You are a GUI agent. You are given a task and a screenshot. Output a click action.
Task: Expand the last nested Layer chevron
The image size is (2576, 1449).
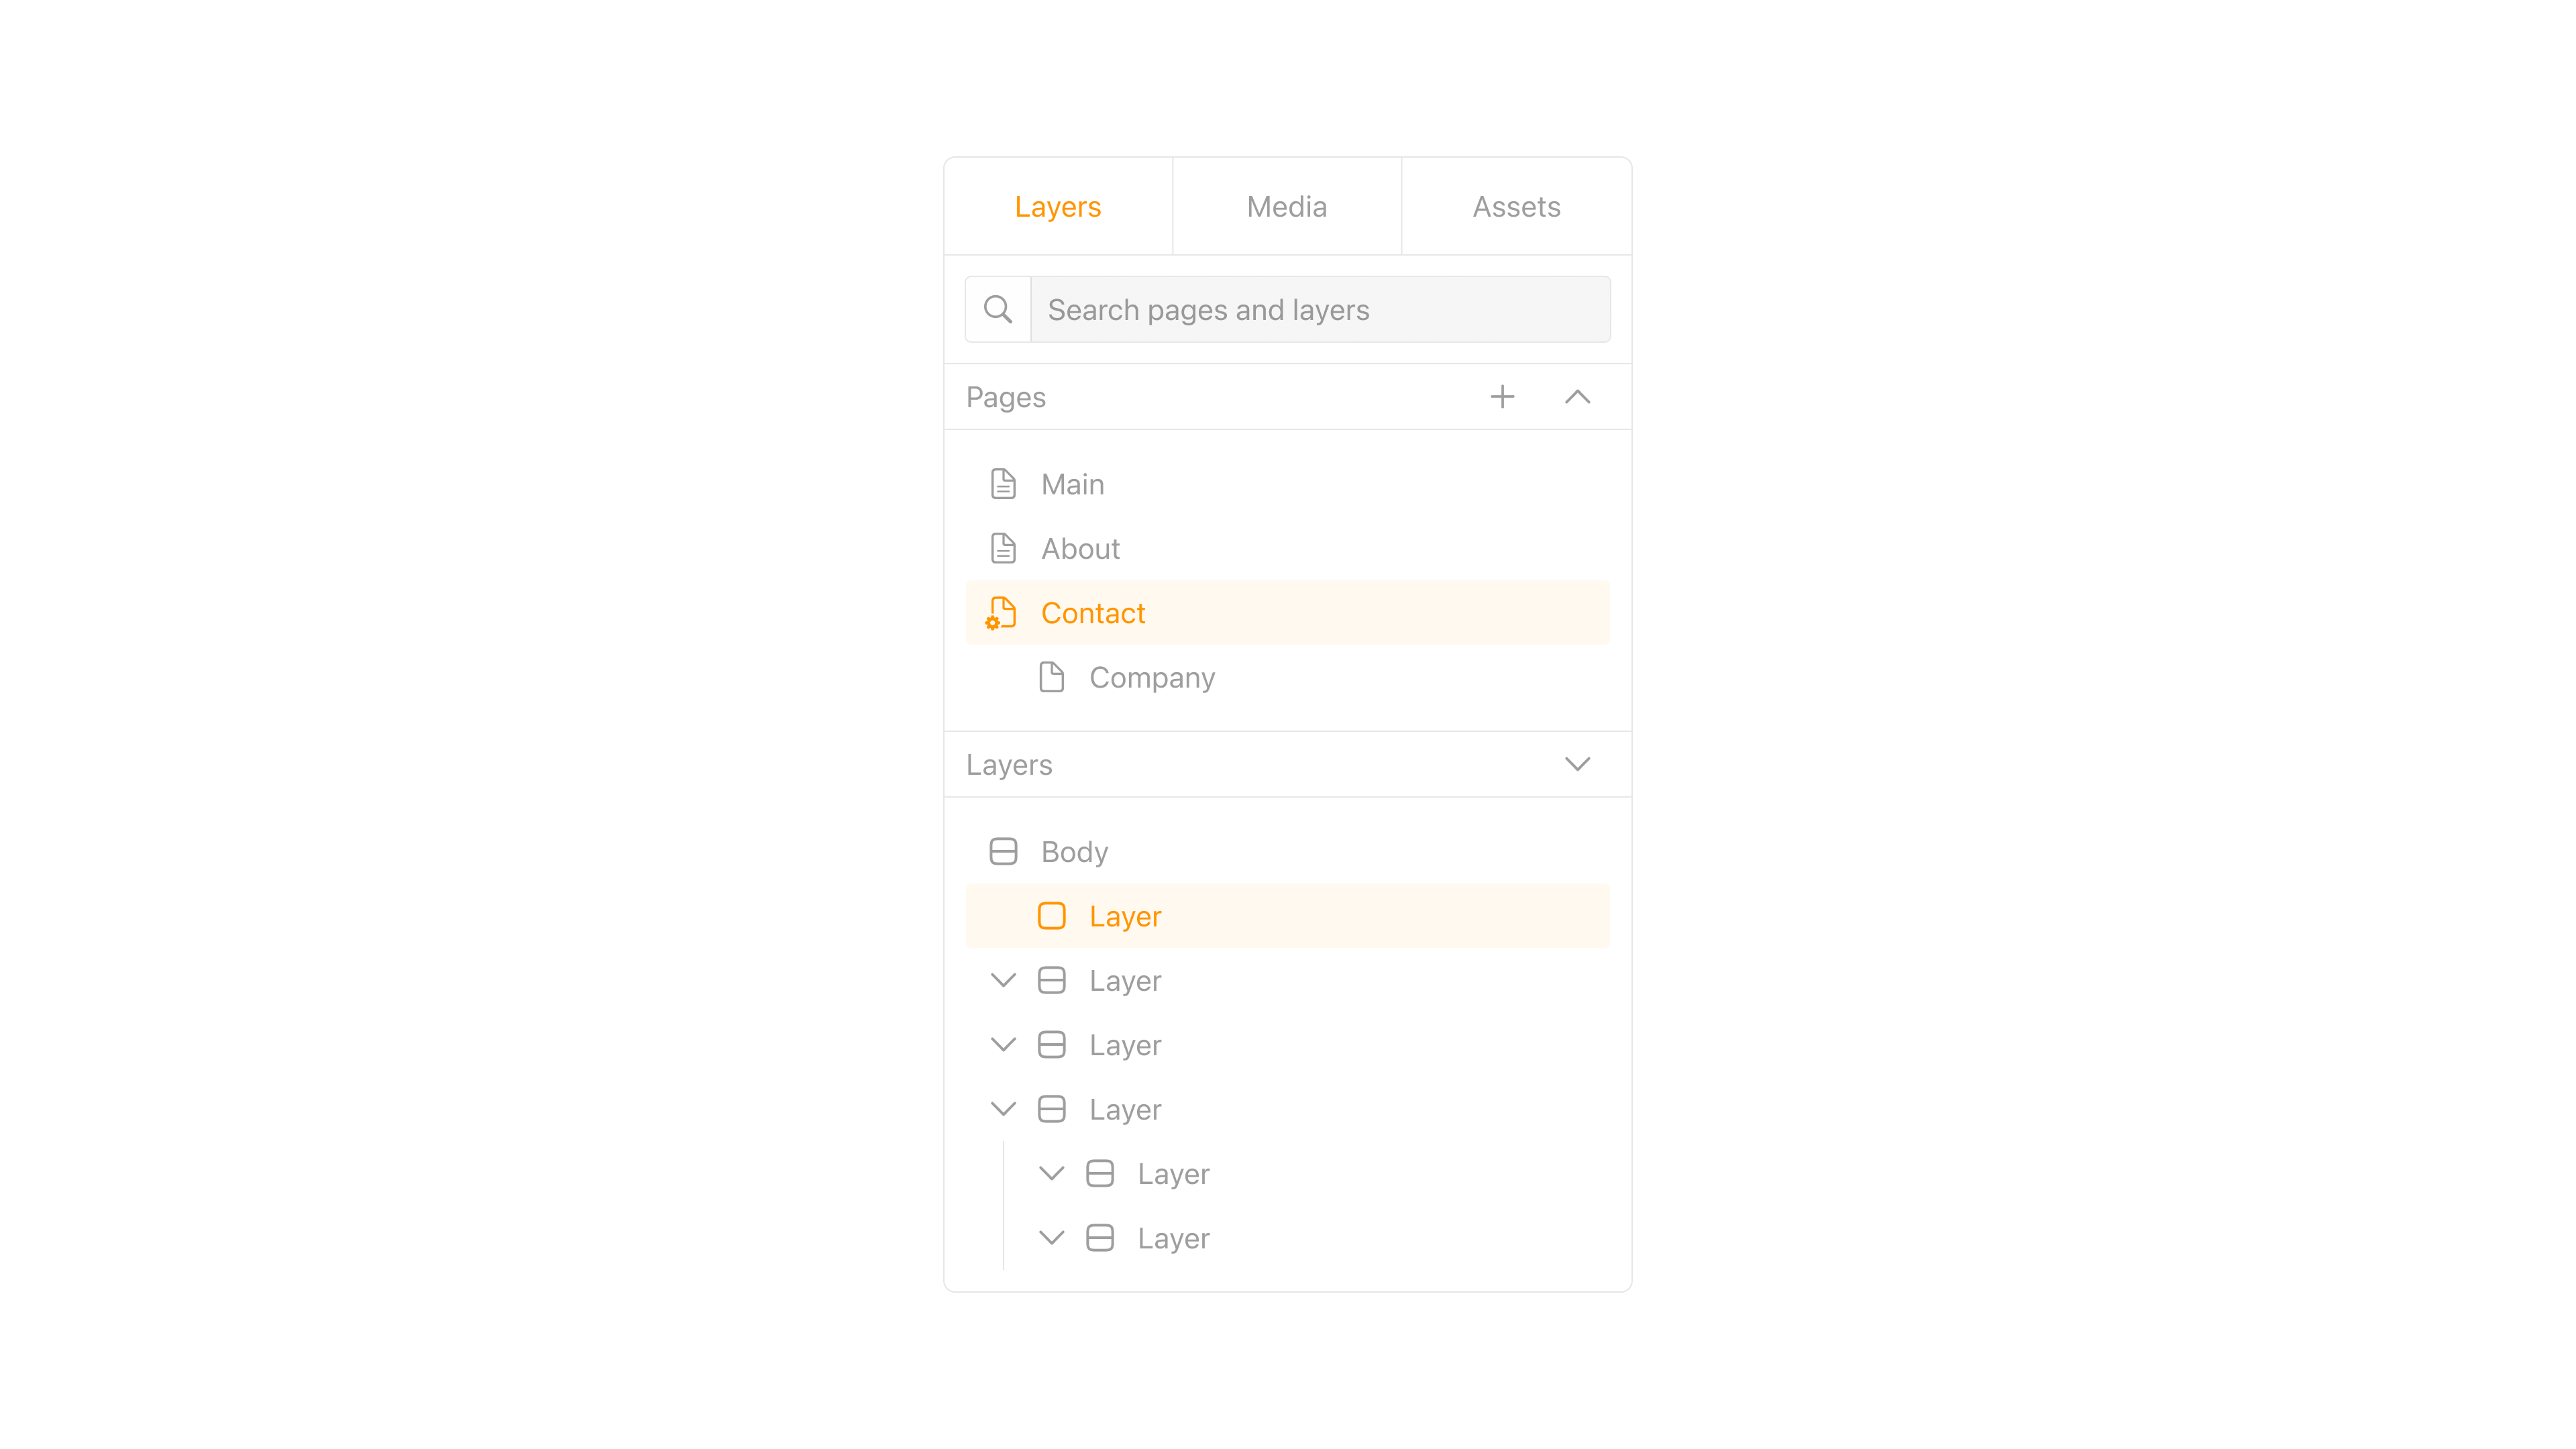pyautogui.click(x=1051, y=1238)
